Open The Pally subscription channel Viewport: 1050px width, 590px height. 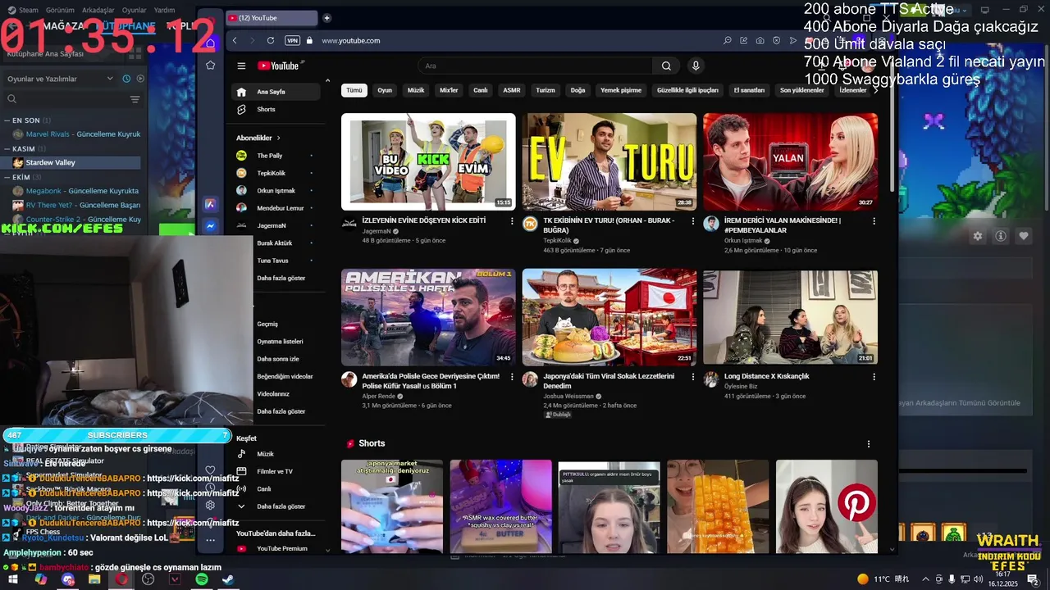(x=276, y=156)
